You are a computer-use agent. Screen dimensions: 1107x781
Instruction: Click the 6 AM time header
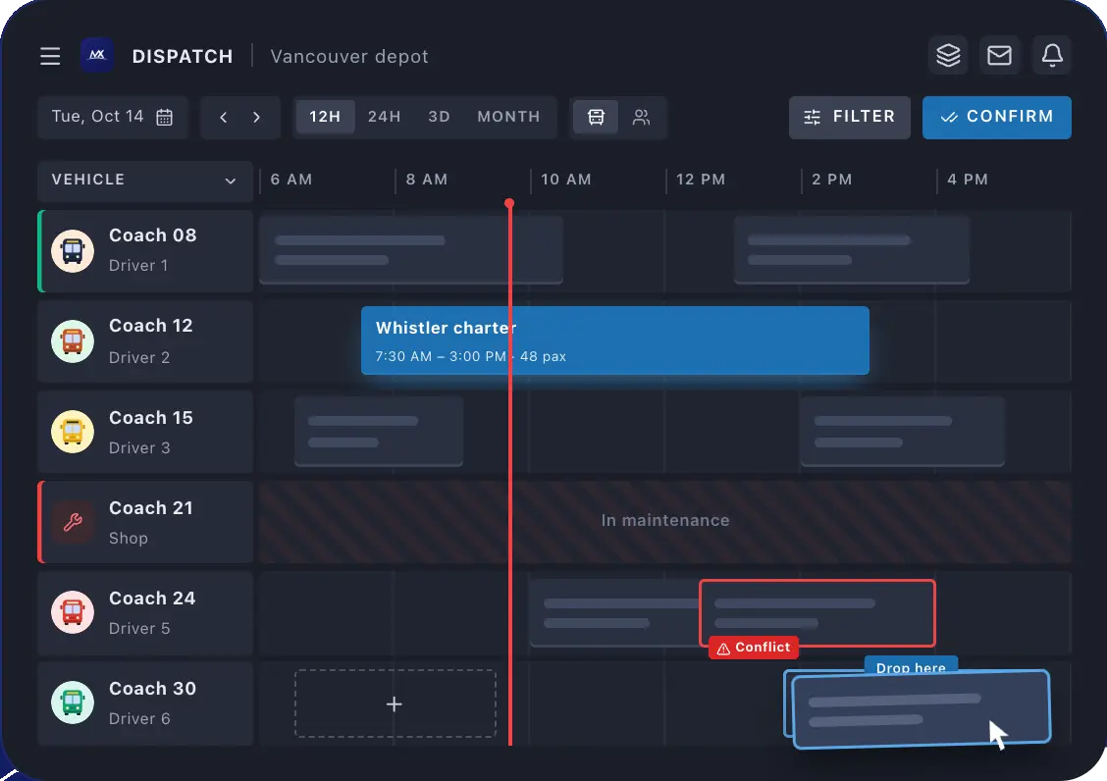pos(290,181)
